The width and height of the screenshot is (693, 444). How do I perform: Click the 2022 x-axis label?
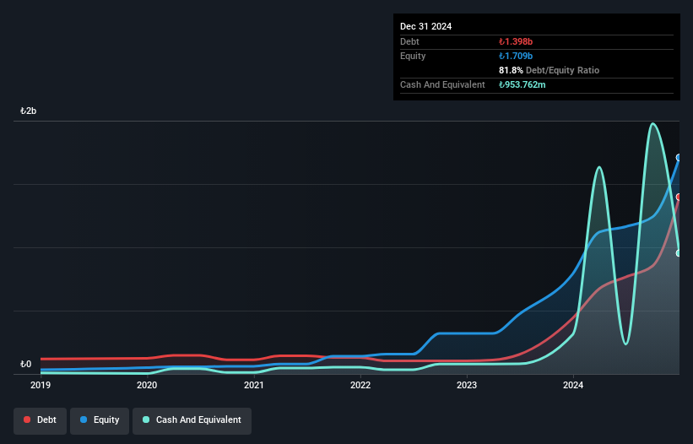pos(360,385)
